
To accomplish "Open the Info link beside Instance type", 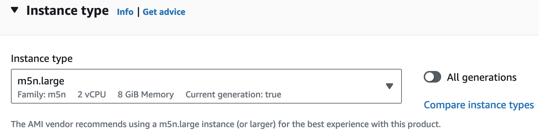I will click(x=125, y=12).
